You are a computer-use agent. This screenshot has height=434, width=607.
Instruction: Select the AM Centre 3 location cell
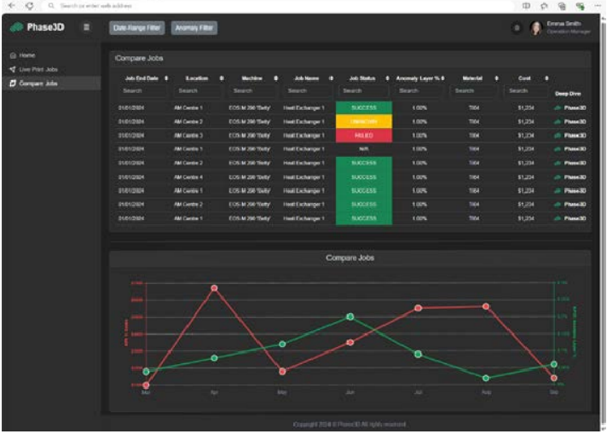tap(188, 136)
